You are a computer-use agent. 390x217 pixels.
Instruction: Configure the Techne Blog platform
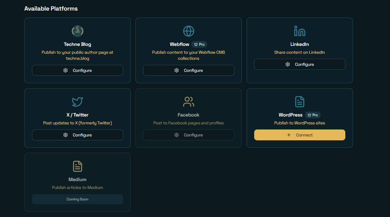point(78,70)
